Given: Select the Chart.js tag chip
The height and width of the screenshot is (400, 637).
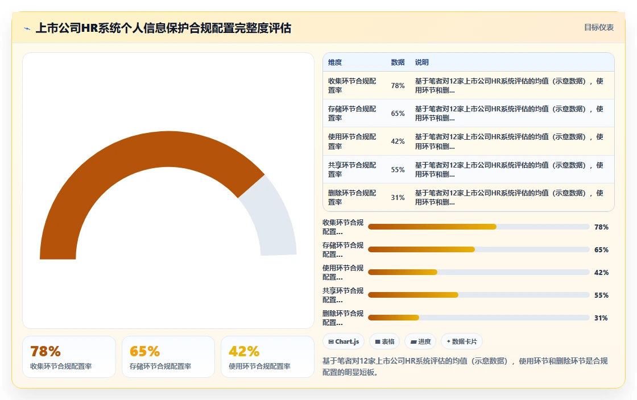Looking at the screenshot, I should coord(344,341).
